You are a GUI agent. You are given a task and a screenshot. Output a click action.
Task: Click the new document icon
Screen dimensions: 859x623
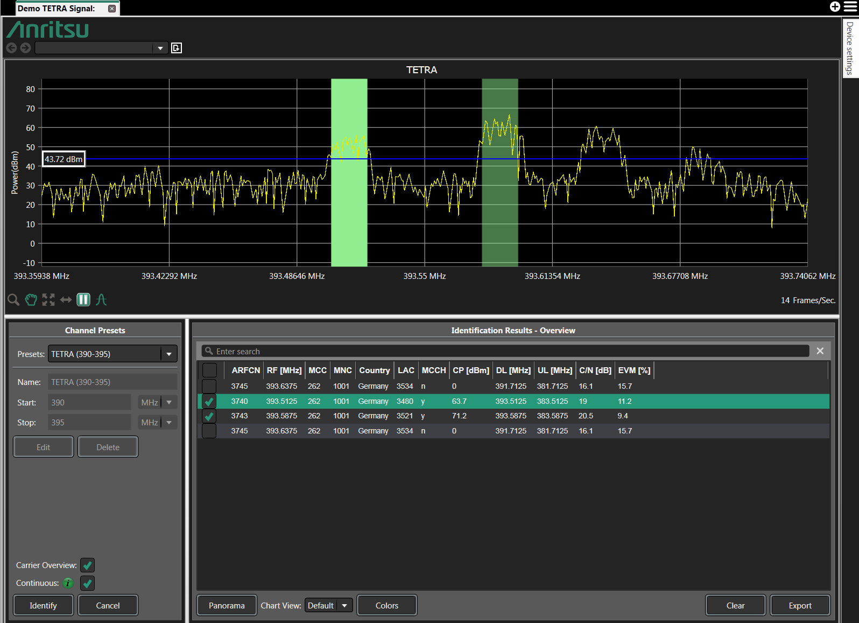177,48
